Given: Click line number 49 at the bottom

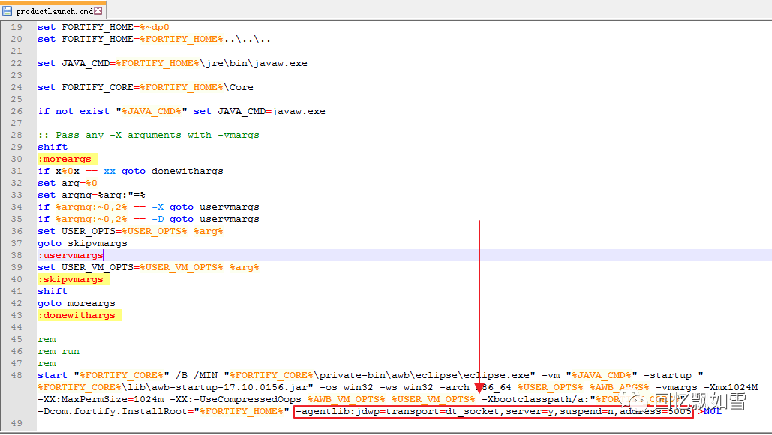Looking at the screenshot, I should [17, 423].
